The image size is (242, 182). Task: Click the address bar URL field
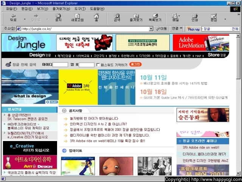(x=85, y=29)
